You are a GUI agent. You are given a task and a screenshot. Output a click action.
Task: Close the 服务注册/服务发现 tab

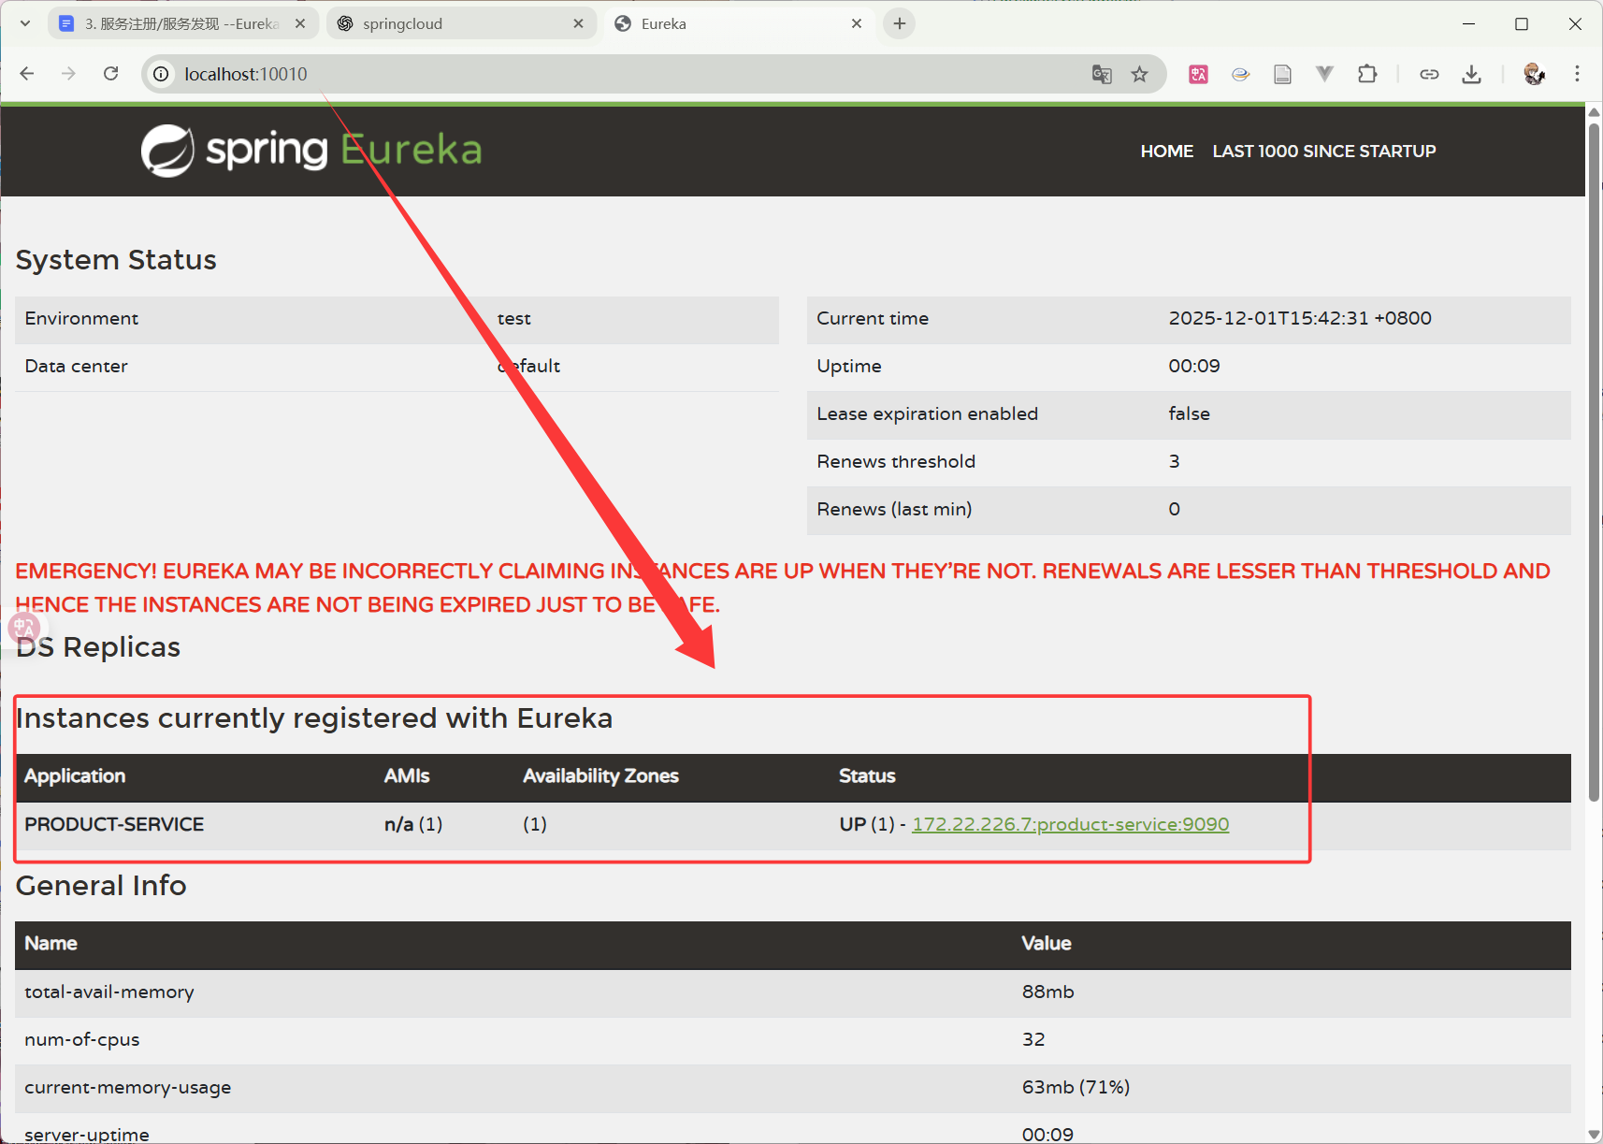[300, 23]
